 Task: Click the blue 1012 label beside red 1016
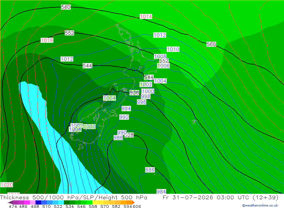pos(67,59)
